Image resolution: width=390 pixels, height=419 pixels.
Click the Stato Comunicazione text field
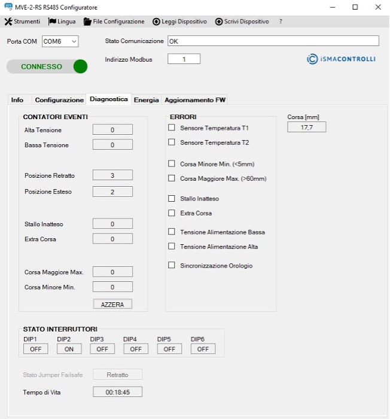coord(273,41)
